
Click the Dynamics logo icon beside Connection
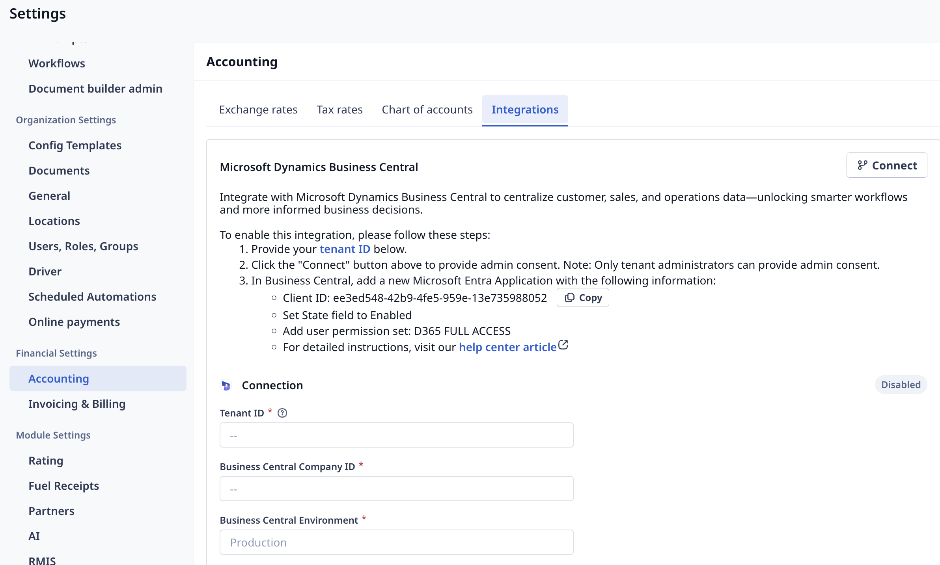226,385
